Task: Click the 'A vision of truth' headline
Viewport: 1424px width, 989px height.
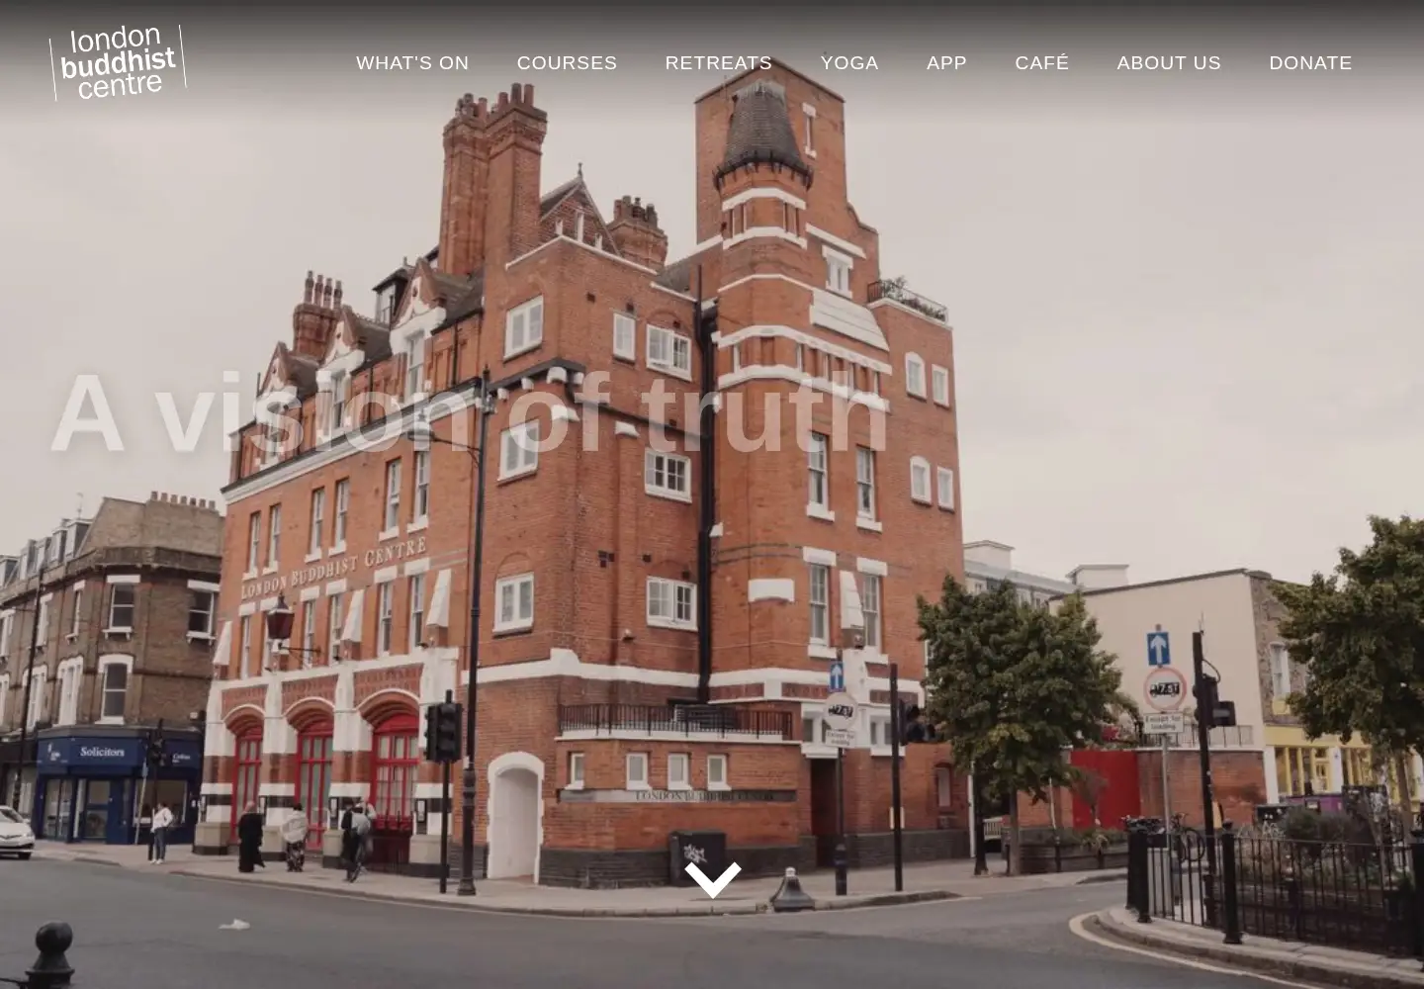Action: [x=469, y=412]
